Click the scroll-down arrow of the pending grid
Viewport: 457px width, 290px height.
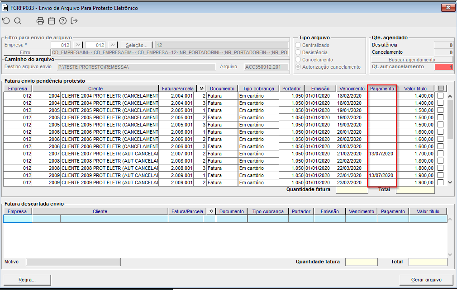point(450,182)
